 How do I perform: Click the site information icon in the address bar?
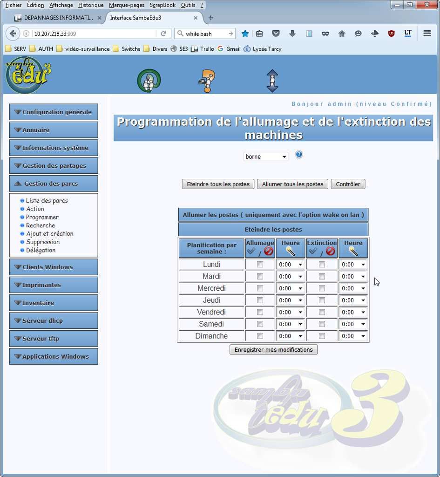tap(26, 34)
